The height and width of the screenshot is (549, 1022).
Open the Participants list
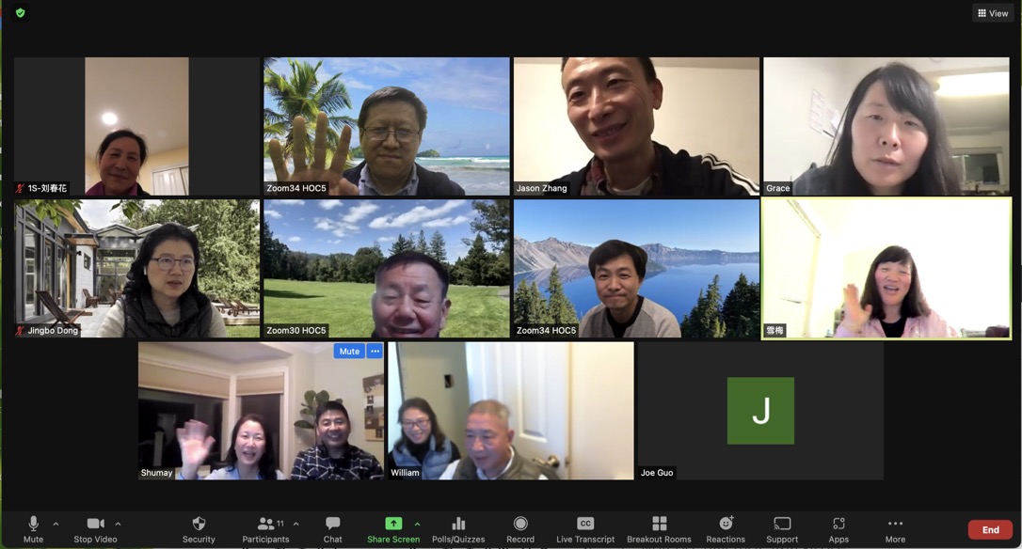click(265, 525)
